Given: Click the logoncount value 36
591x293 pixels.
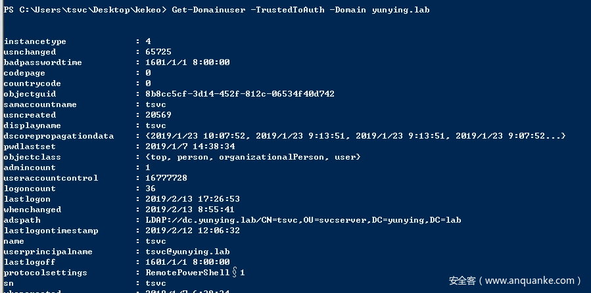Looking at the screenshot, I should coord(151,189).
